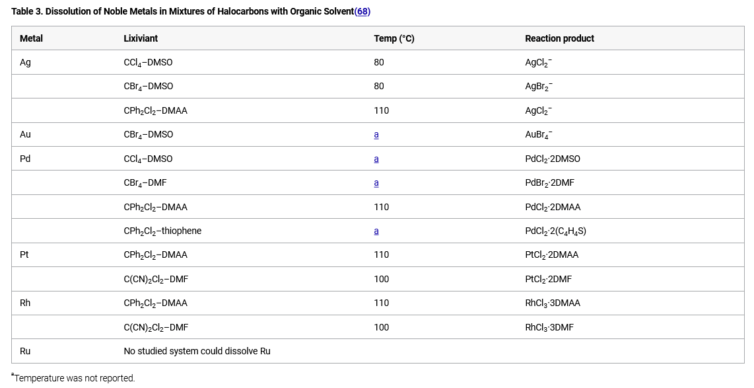Click the Reaction product column header

[x=559, y=38]
